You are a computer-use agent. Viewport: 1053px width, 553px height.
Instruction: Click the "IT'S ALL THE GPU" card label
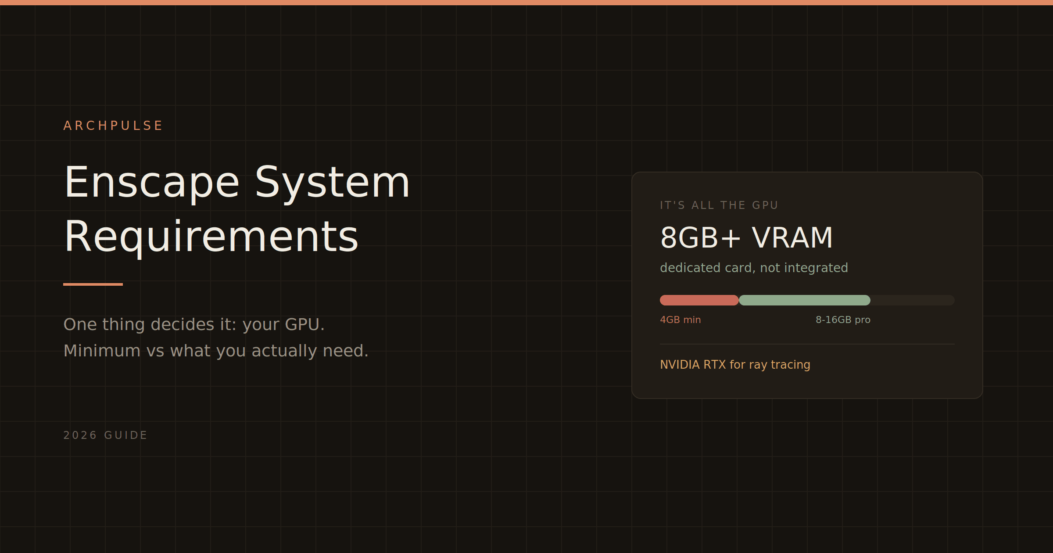pyautogui.click(x=719, y=205)
